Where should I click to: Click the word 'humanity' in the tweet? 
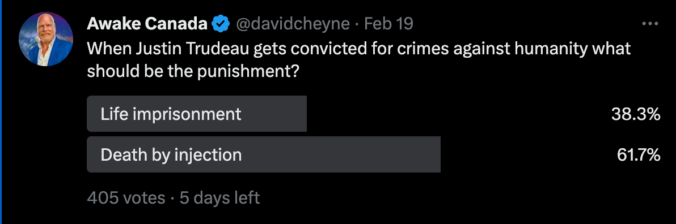(551, 49)
